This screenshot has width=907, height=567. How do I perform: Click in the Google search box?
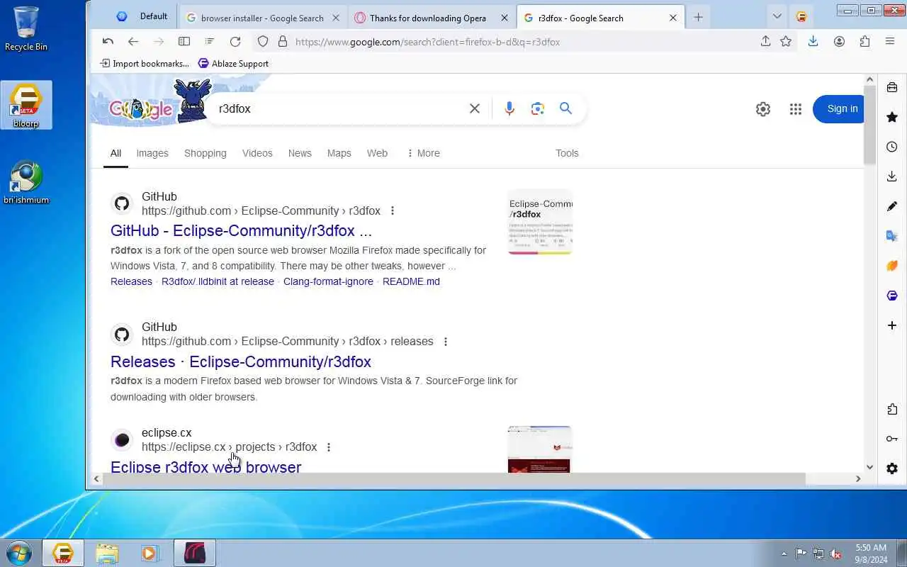340,108
